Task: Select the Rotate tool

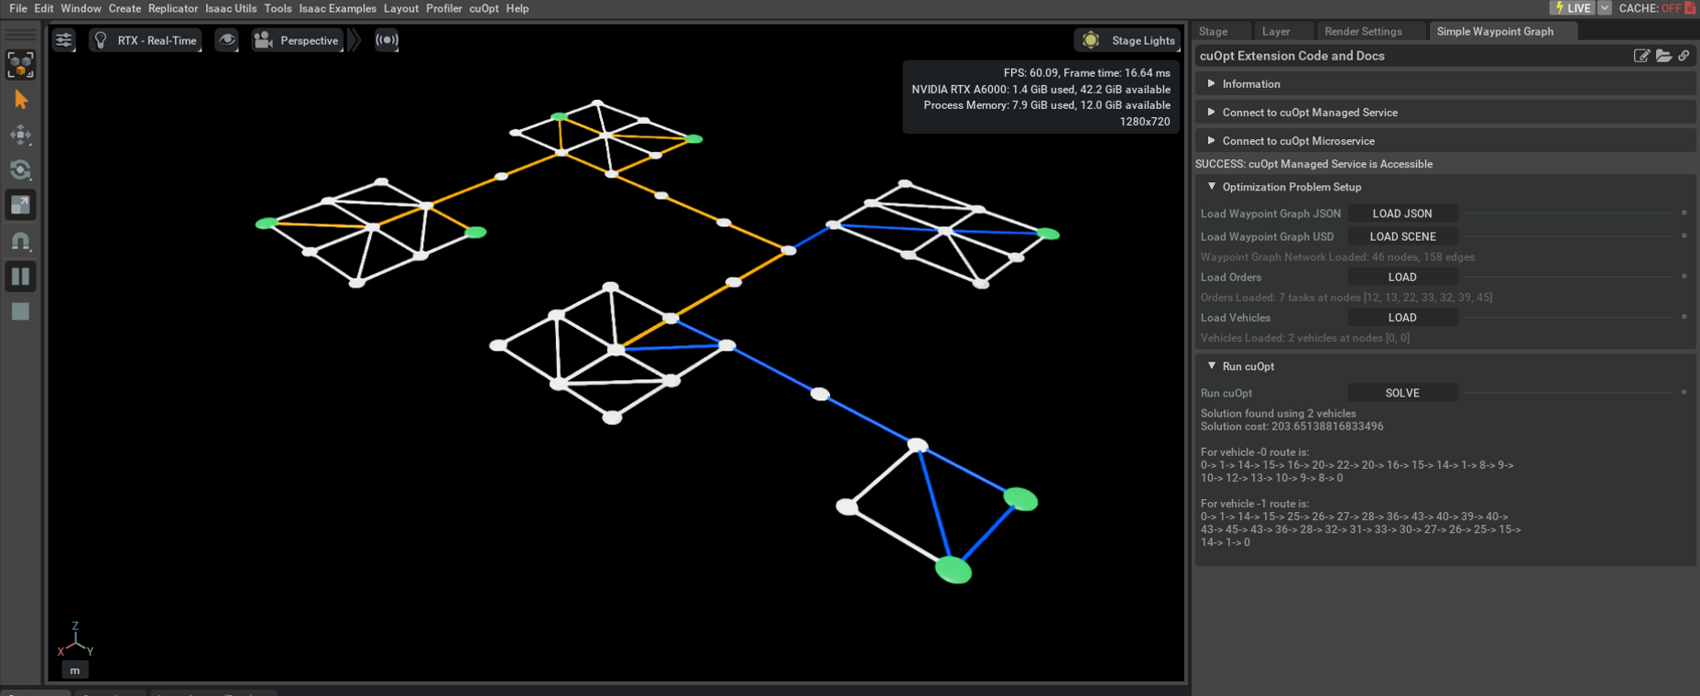Action: pos(20,170)
